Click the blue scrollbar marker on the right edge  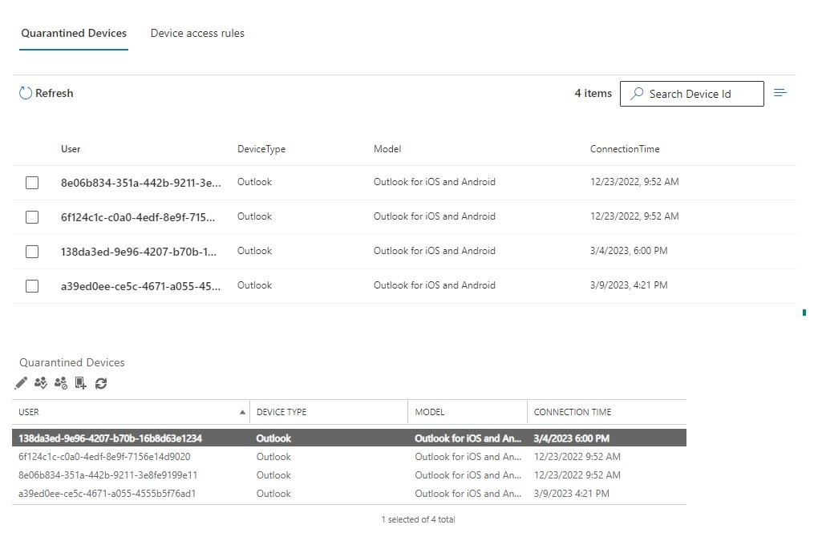pos(805,313)
